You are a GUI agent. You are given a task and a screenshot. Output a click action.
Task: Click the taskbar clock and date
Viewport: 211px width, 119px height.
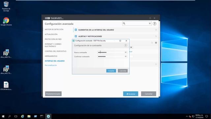coord(199,116)
